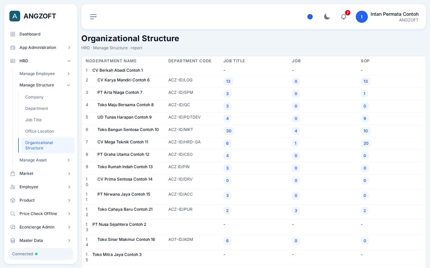Click HRD in the breadcrumb
430x268 pixels.
coord(85,48)
